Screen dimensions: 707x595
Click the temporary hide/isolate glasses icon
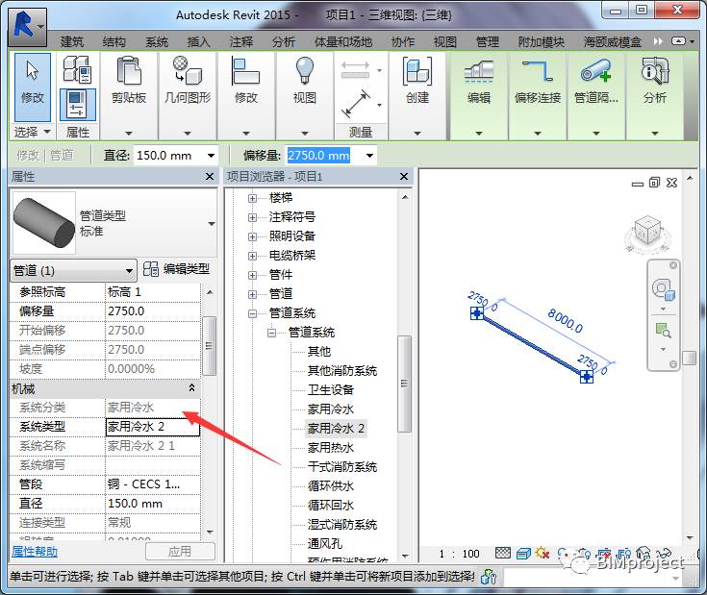pos(664,554)
